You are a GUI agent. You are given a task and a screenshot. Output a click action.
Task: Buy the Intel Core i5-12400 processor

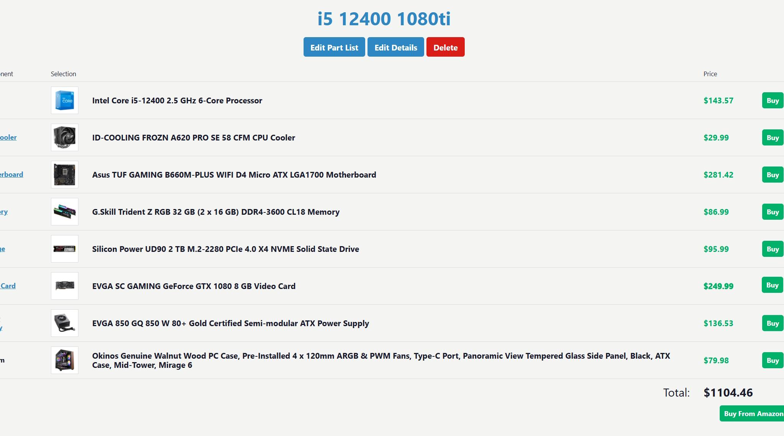(773, 100)
